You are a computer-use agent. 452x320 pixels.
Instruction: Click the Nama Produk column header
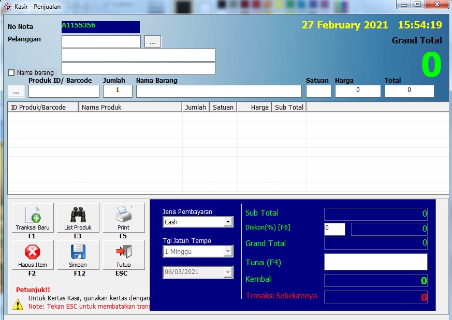[130, 107]
